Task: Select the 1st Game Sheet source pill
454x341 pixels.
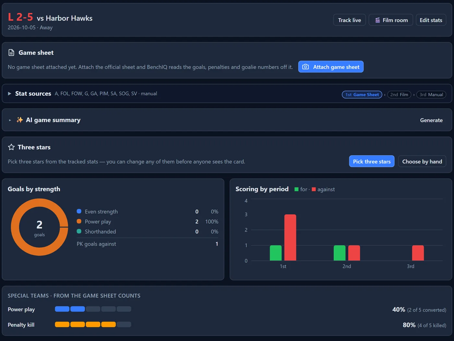Action: [362, 95]
